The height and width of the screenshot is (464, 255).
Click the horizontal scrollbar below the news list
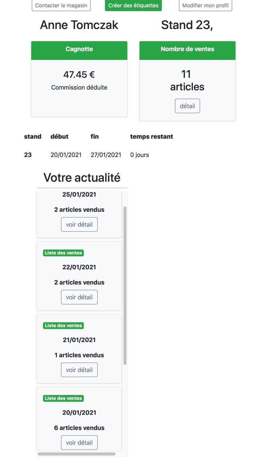76,453
